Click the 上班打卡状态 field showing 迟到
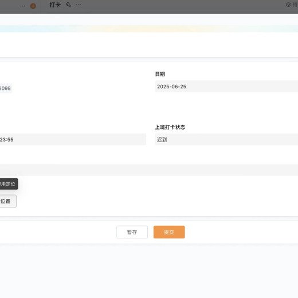 pos(226,139)
